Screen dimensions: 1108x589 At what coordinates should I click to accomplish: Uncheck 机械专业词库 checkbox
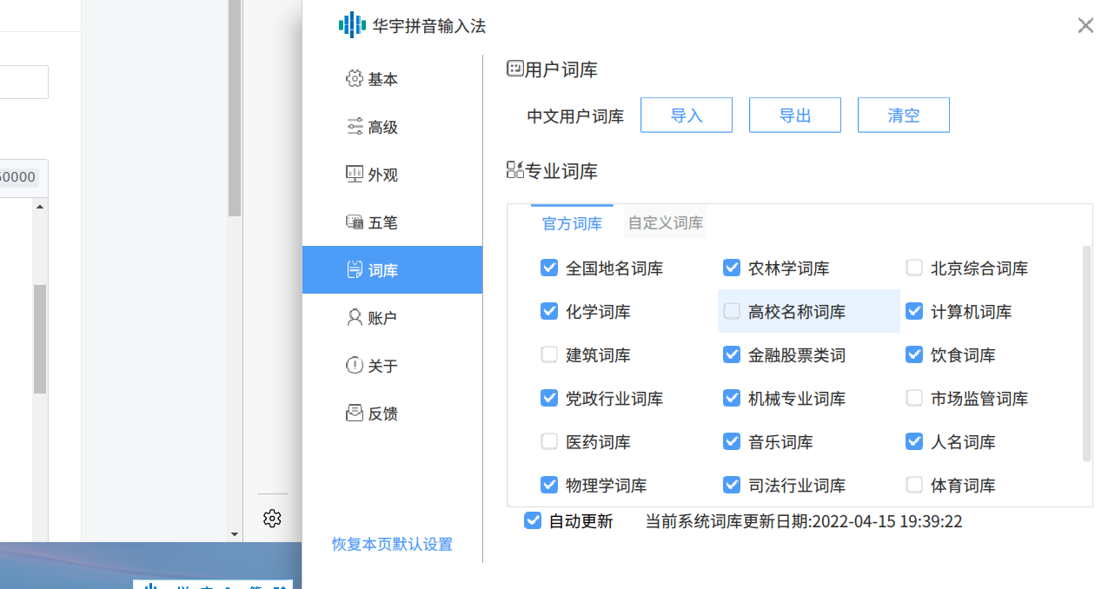[x=732, y=398]
